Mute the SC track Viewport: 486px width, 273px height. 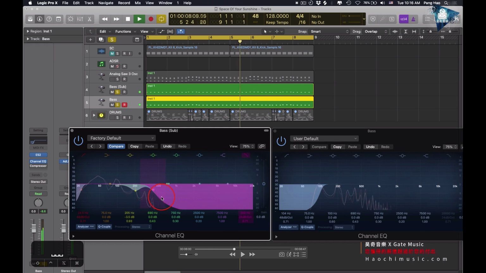click(x=112, y=53)
